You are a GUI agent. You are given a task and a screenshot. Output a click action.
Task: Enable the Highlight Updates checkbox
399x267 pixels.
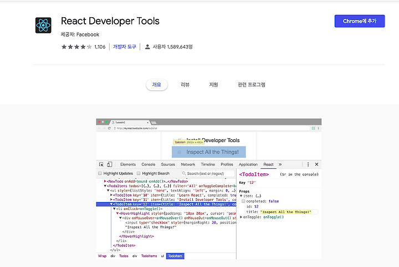100,173
